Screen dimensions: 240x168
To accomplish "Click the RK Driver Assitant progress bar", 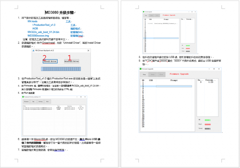I will [x=61, y=69].
